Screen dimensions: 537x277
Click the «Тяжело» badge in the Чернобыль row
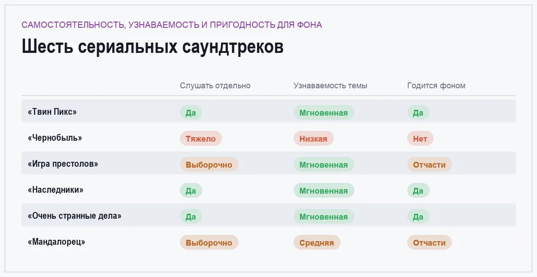tap(201, 138)
